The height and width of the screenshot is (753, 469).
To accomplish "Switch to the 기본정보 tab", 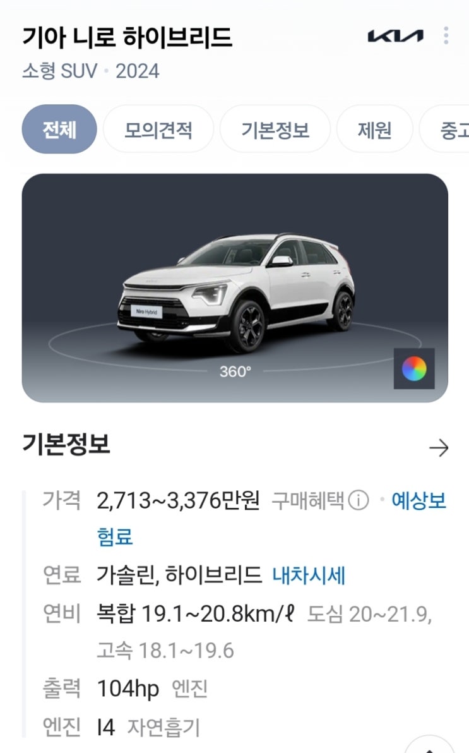I will point(275,129).
